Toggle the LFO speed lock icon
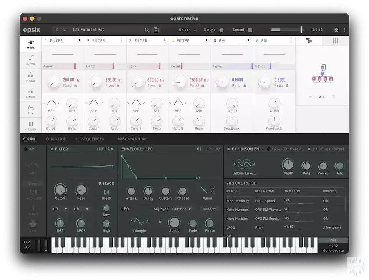Viewport: 369px width, 280px height. pyautogui.click(x=160, y=222)
